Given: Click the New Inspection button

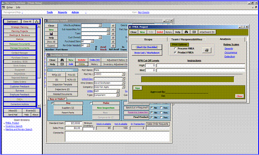Looking at the screenshot, I should (106, 108).
